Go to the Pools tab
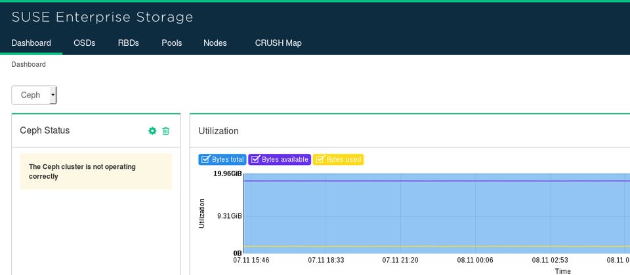 (171, 43)
